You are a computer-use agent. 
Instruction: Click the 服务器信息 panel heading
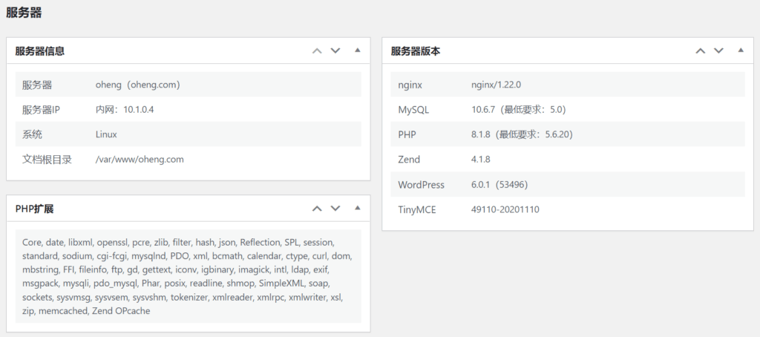click(x=40, y=51)
